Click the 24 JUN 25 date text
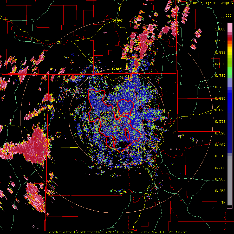The width and height of the screenshot is (234, 234). pos(163,232)
